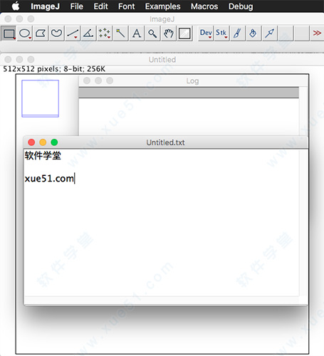Select the Polygon selection tool
The width and height of the screenshot is (324, 356).
[x=41, y=33]
